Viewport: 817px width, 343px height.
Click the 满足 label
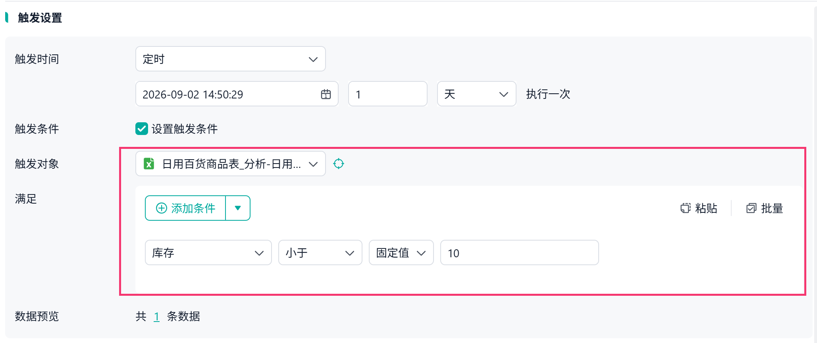(26, 198)
